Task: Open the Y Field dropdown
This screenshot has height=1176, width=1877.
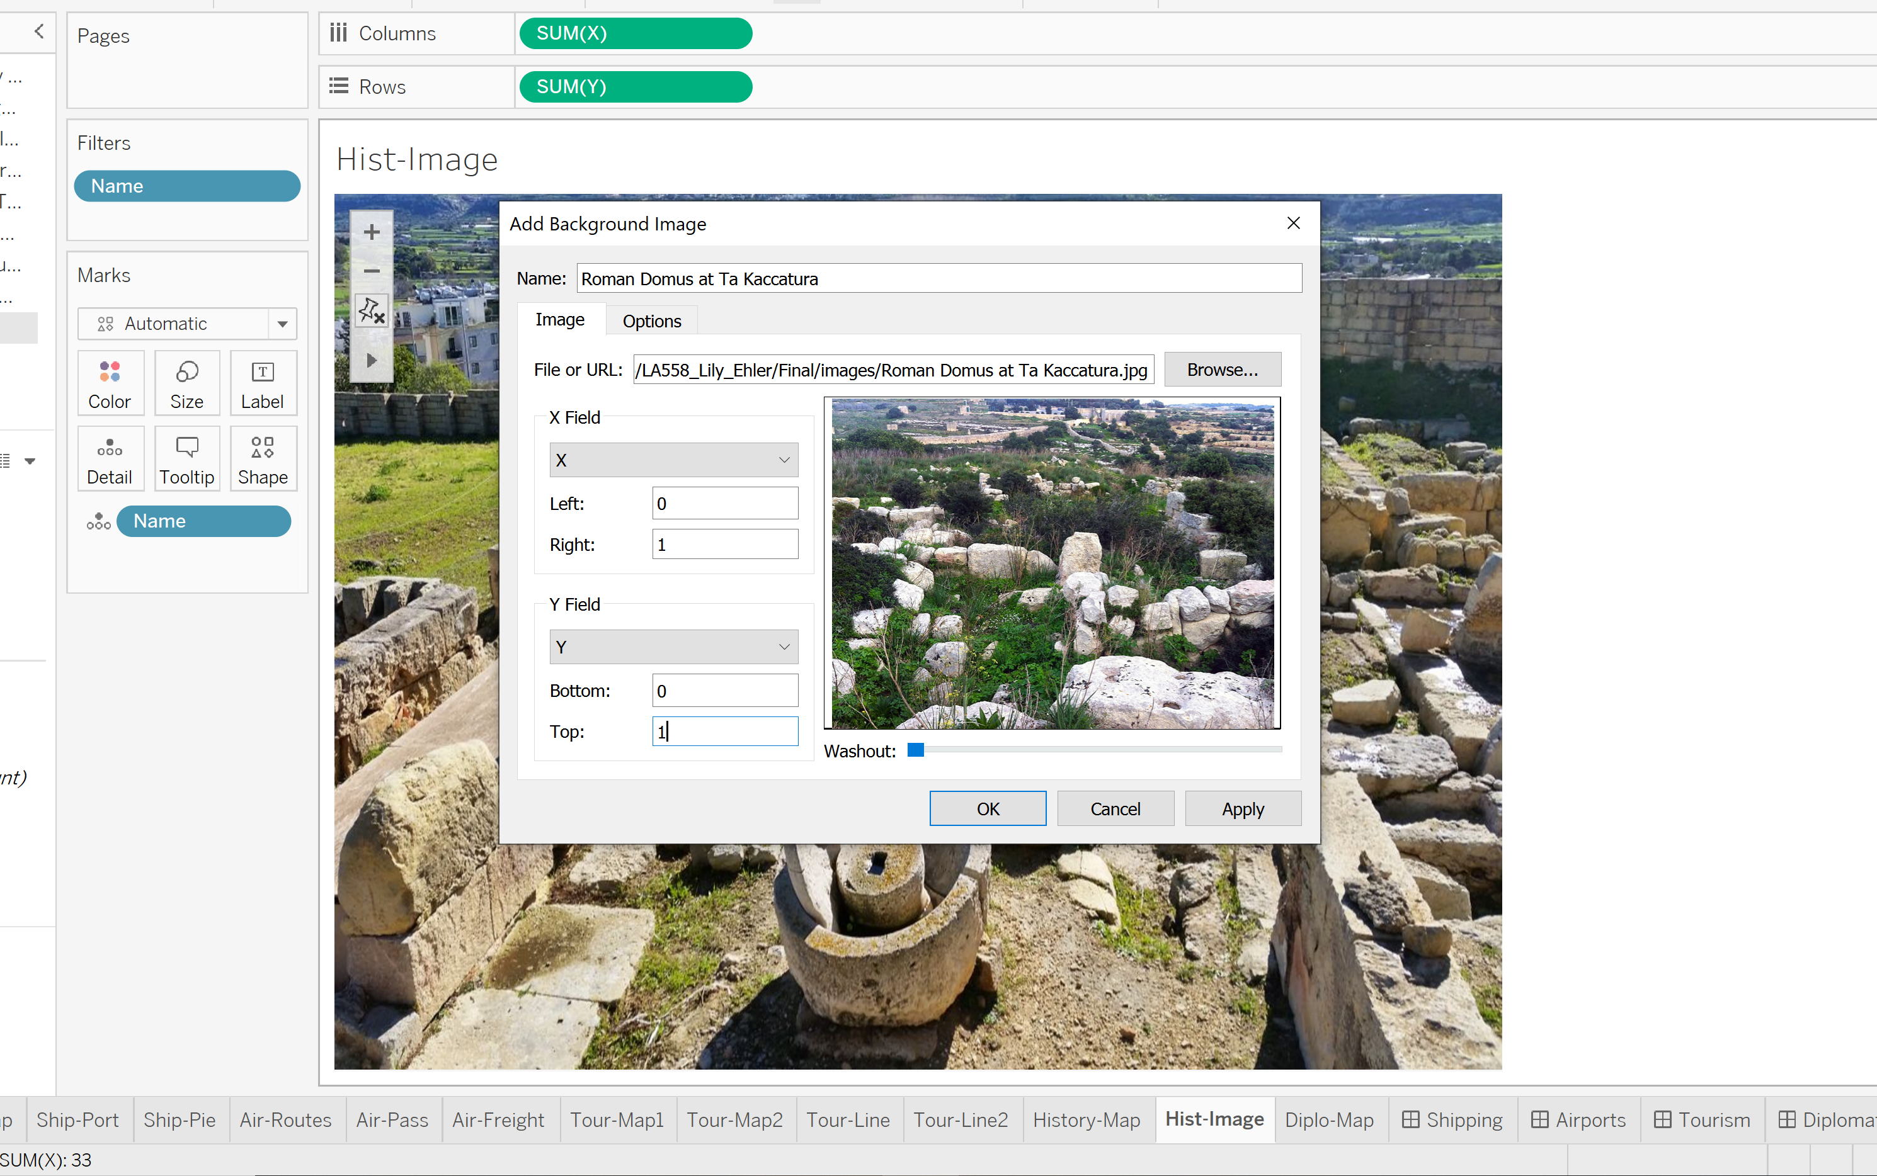Action: pyautogui.click(x=673, y=647)
